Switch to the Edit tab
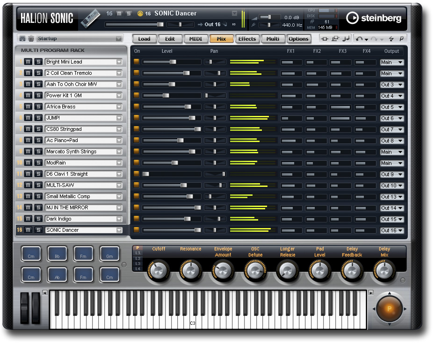 click(x=170, y=39)
